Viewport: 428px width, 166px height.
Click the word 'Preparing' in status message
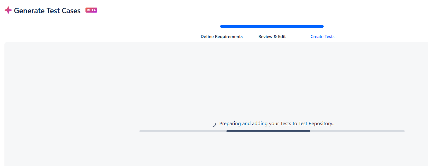[230, 124]
